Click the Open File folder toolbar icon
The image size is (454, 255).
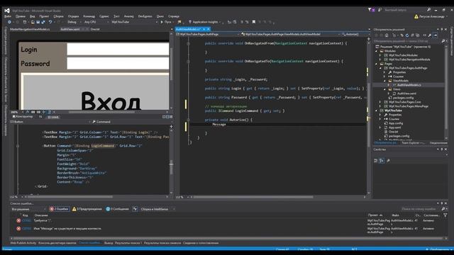tap(33, 22)
